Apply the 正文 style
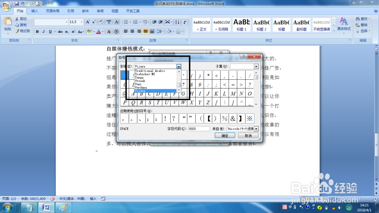The image size is (379, 213). pyautogui.click(x=201, y=25)
